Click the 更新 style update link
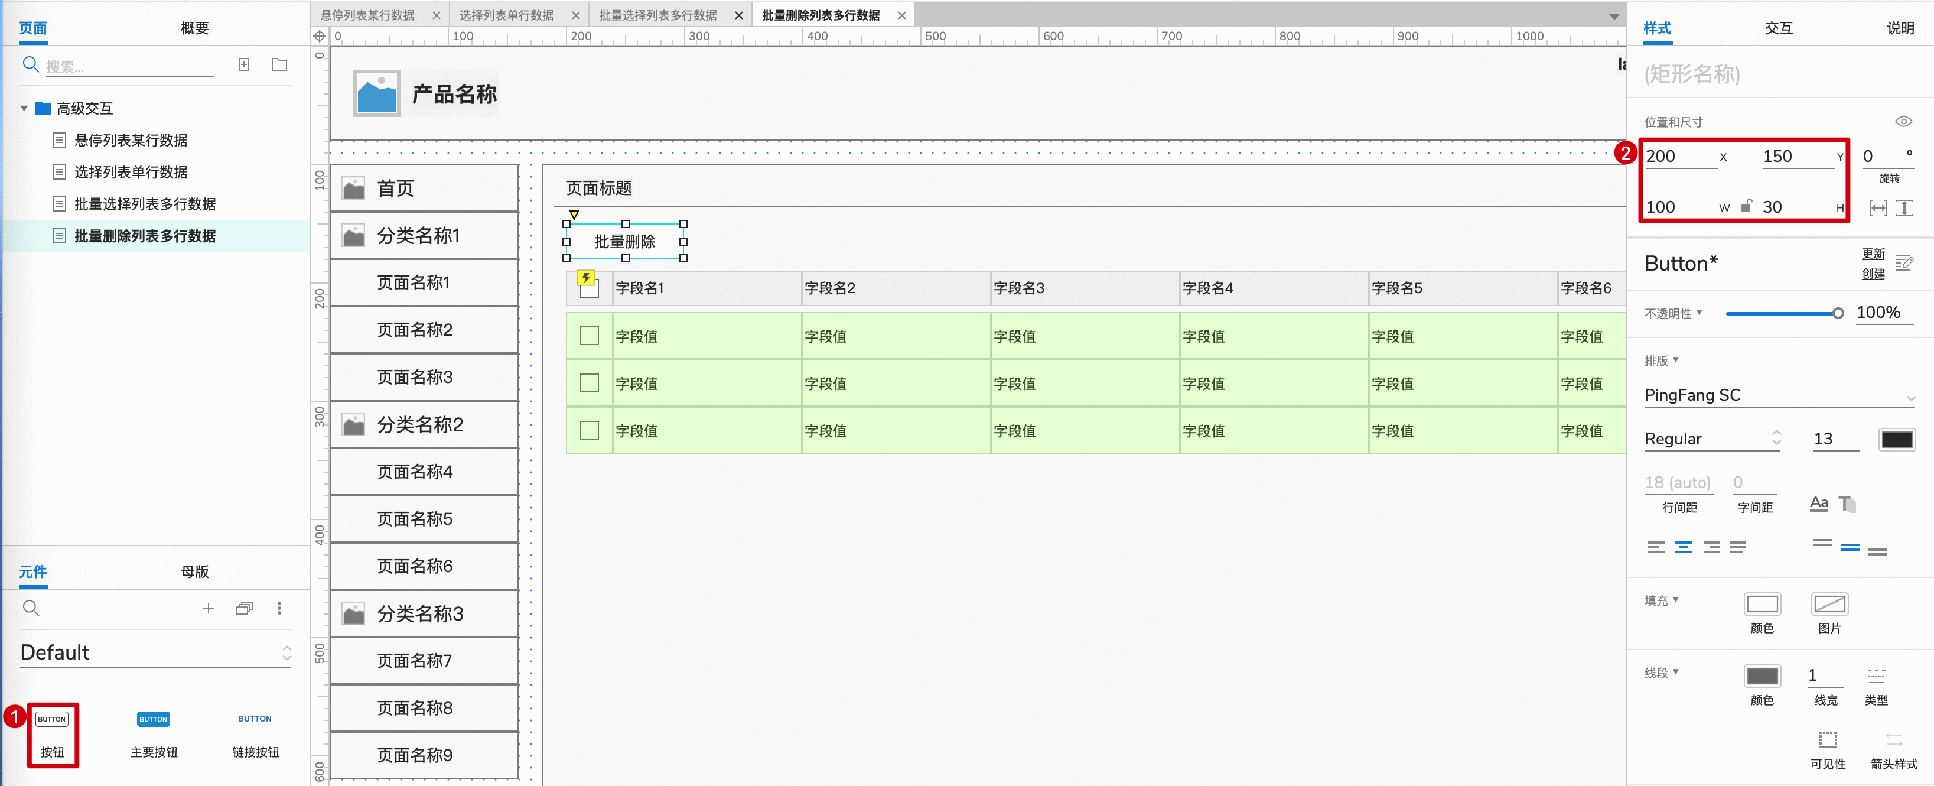 click(1873, 254)
